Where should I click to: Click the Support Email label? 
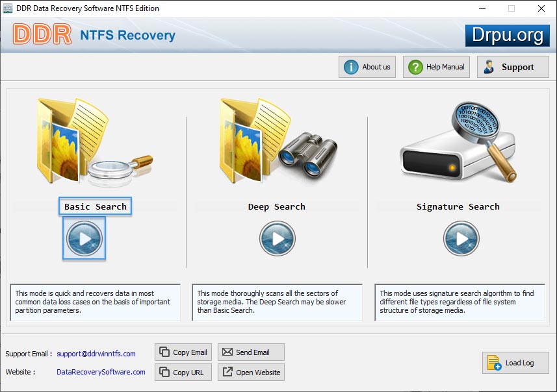click(29, 354)
